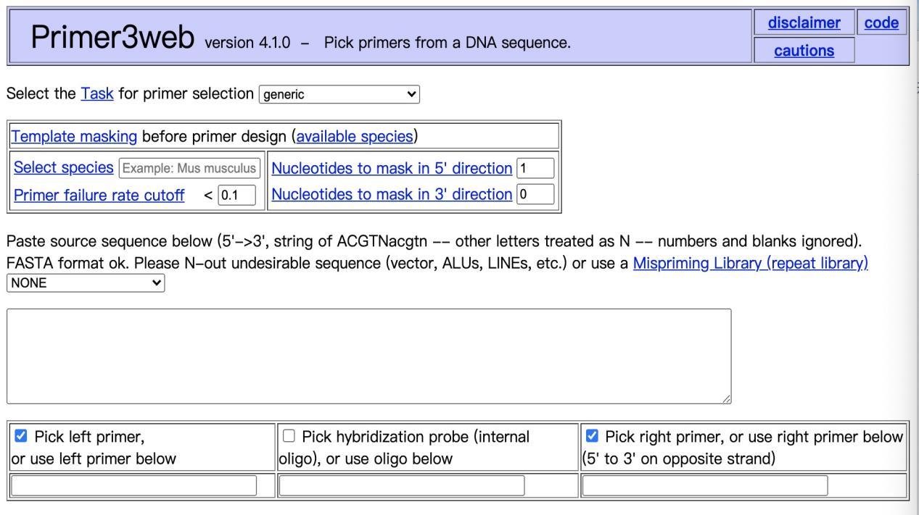Click the 5' direction mask value field
The height and width of the screenshot is (515, 919).
pos(535,169)
